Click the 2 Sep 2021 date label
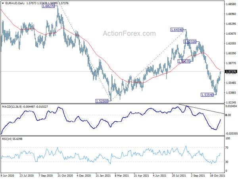Screen dimensions: 238x179 tap(198, 175)
